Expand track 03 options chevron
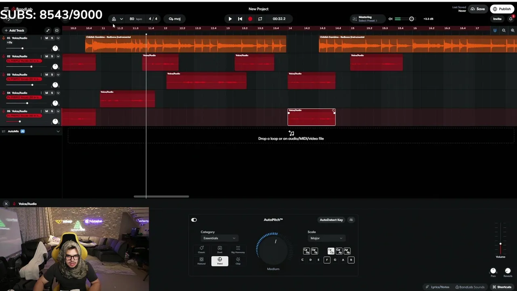This screenshot has width=517, height=291. pyautogui.click(x=58, y=74)
